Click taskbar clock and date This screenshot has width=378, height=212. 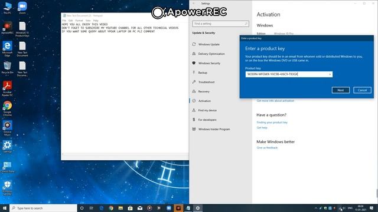(x=360, y=208)
